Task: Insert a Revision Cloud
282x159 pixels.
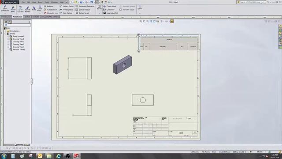Action: 127,10
